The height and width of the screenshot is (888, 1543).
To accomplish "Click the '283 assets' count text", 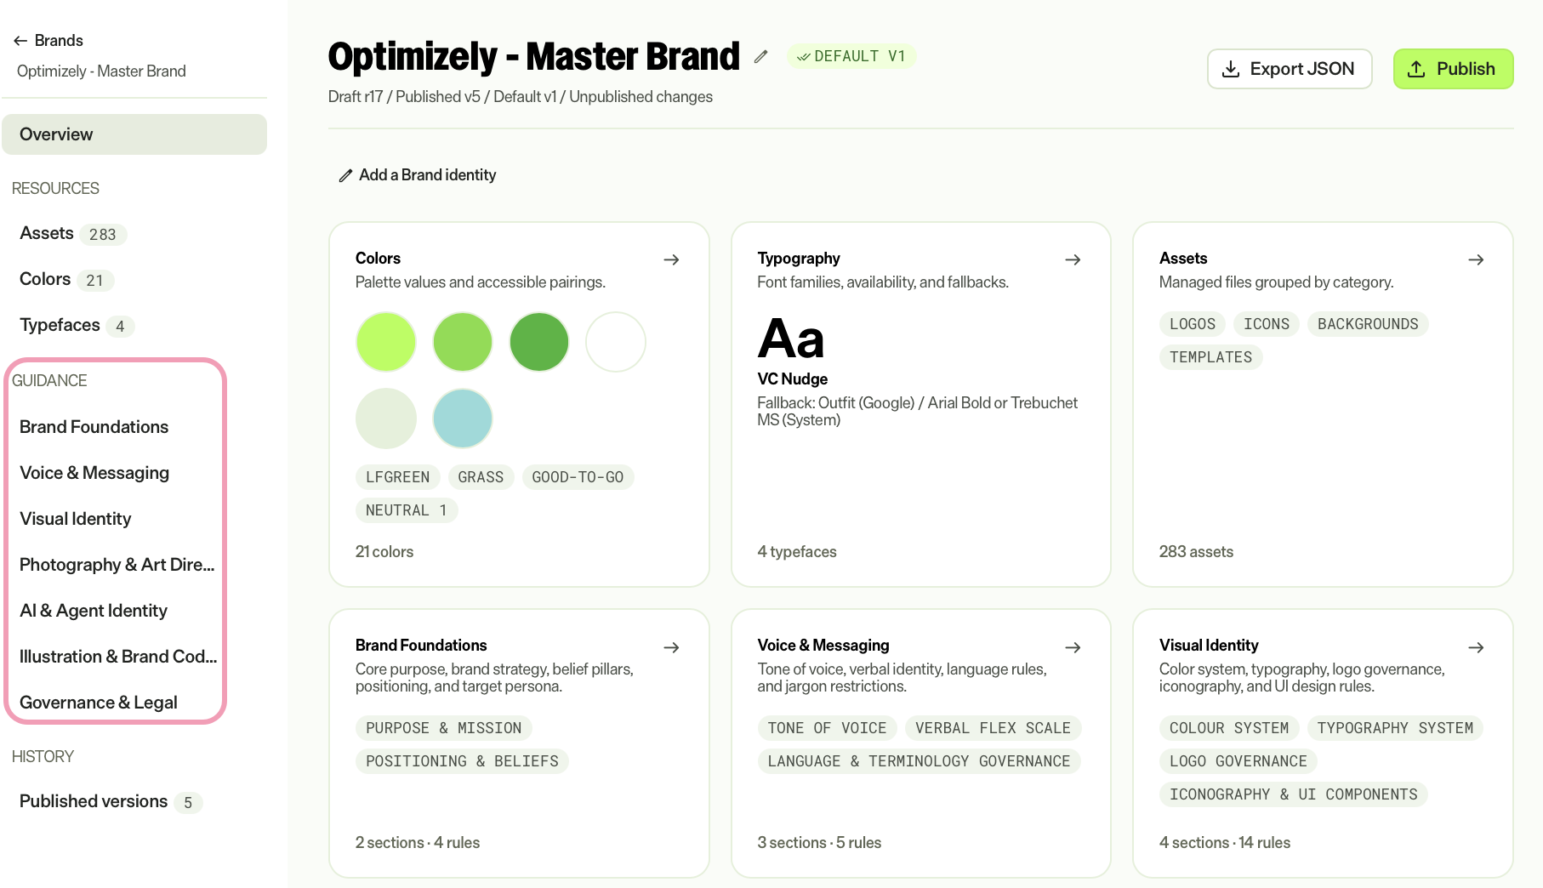I will pyautogui.click(x=1196, y=552).
